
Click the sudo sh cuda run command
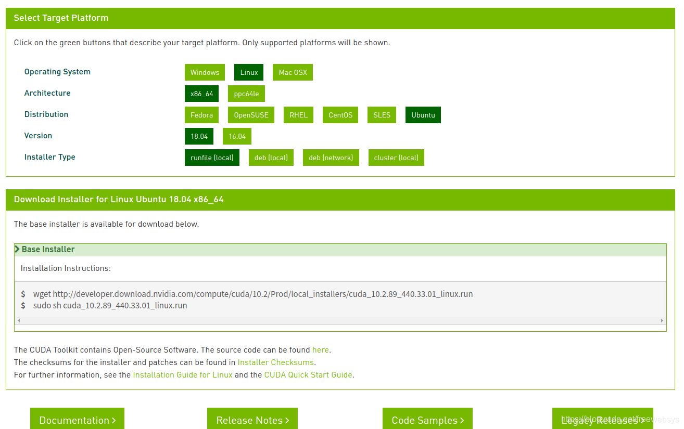click(110, 305)
